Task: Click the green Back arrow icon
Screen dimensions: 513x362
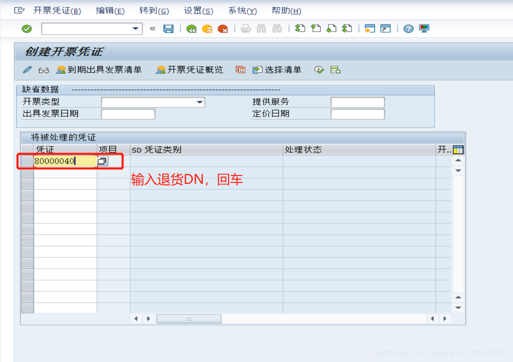Action: [191, 29]
